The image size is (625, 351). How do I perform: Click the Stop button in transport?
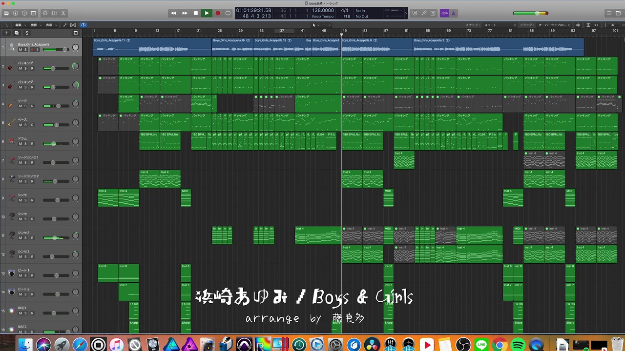point(196,13)
